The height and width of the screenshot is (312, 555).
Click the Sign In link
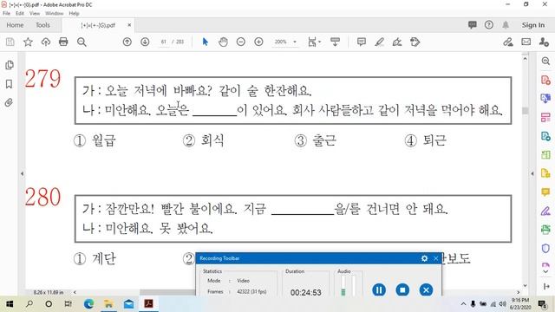tap(533, 25)
